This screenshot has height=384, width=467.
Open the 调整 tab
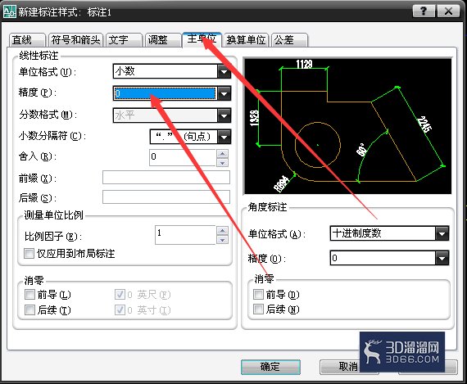[x=163, y=40]
